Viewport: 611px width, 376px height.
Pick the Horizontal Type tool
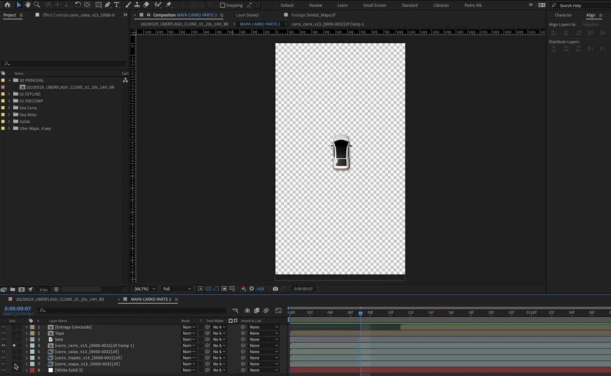pyautogui.click(x=117, y=5)
